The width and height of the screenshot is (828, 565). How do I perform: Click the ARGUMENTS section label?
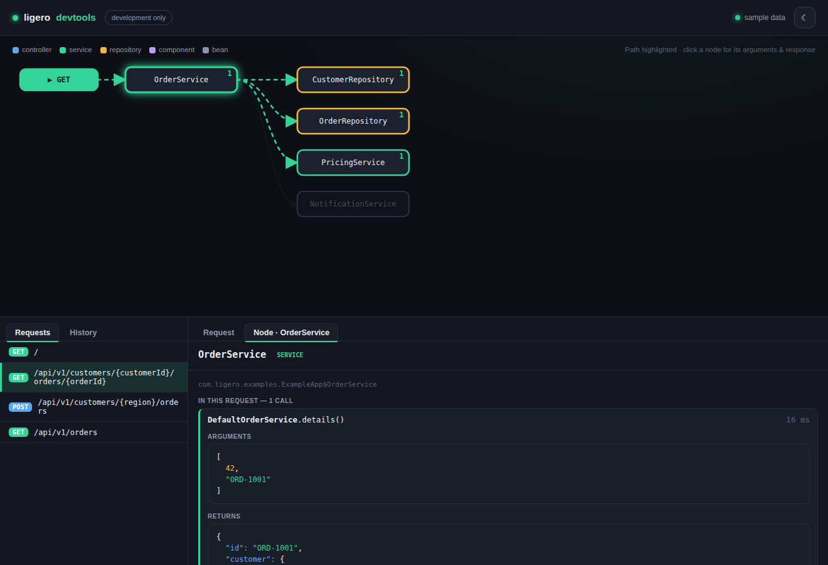click(x=230, y=436)
